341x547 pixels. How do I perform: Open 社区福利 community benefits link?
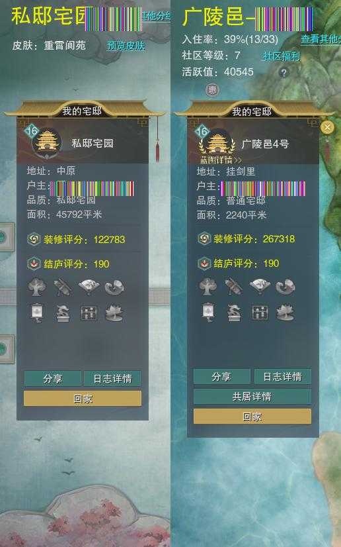click(x=282, y=56)
